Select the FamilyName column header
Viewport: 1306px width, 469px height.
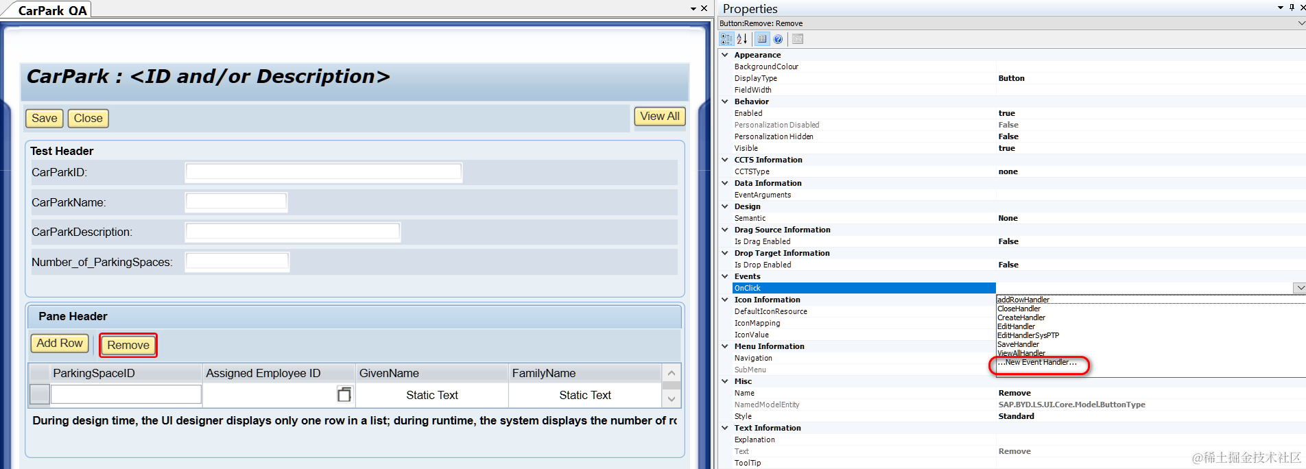pos(585,373)
